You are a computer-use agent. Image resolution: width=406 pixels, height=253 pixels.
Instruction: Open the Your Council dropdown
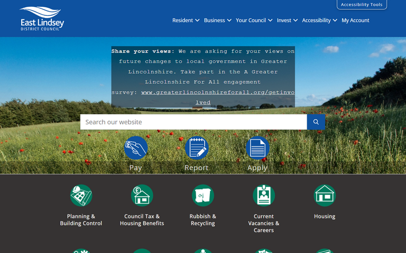[254, 21]
